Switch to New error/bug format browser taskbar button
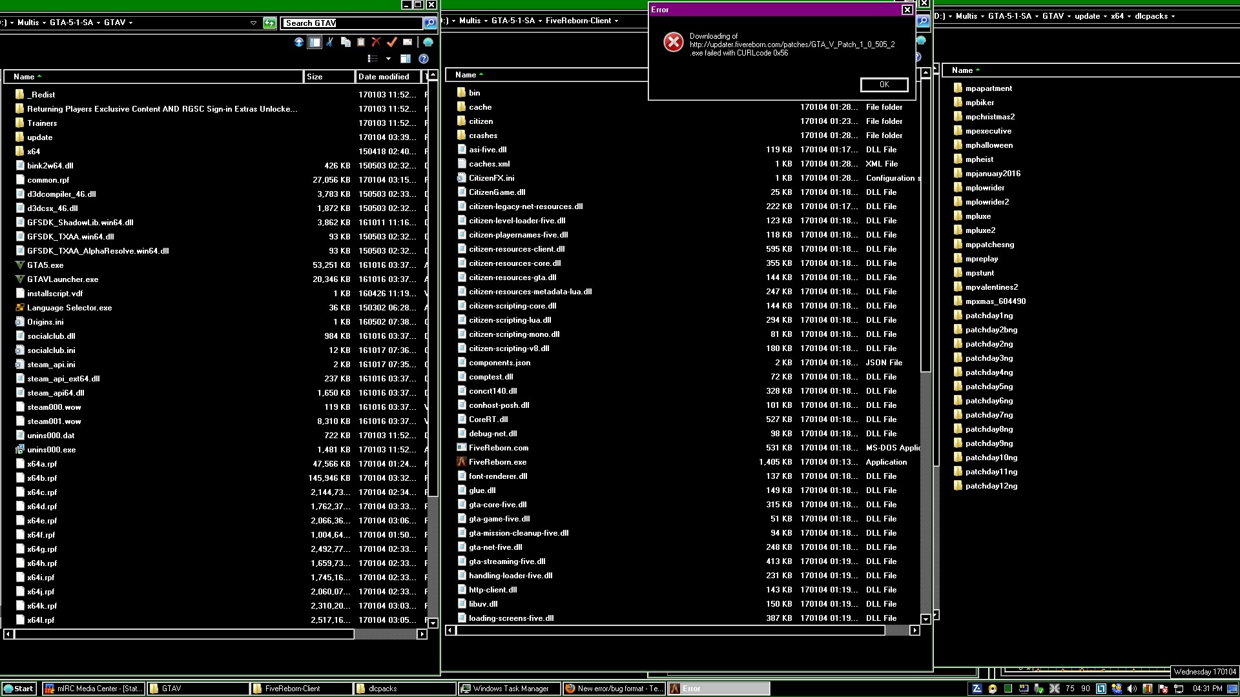 (x=614, y=689)
